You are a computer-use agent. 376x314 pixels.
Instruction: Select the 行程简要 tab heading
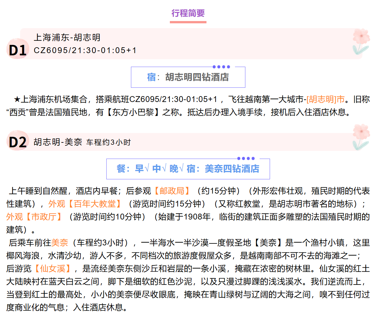pos(188,13)
